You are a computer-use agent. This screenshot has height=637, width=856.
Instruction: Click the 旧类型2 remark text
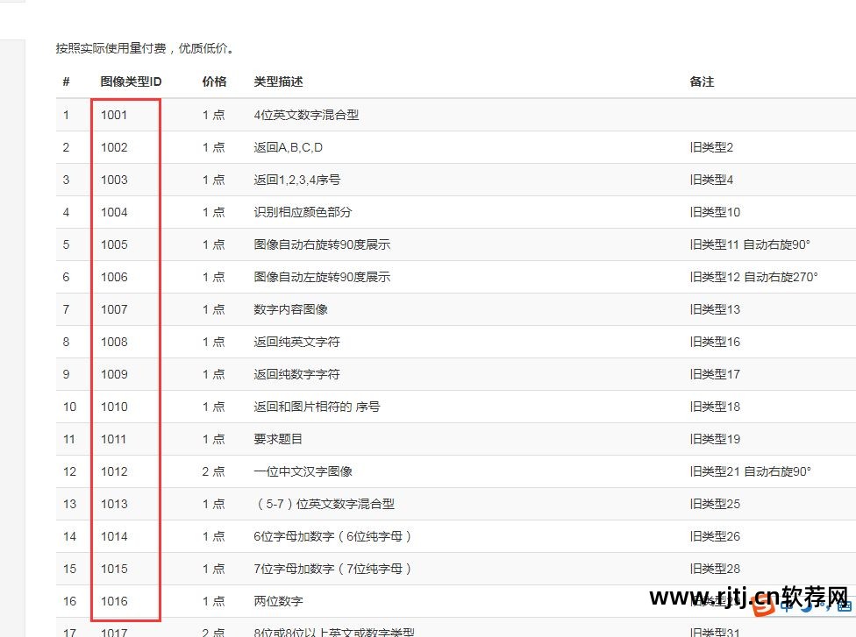tap(712, 147)
